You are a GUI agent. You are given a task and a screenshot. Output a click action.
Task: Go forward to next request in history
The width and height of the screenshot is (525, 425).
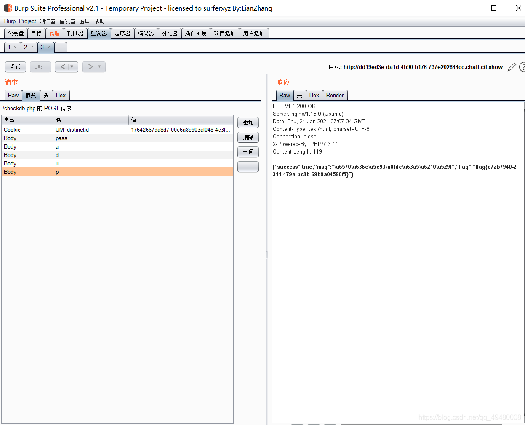tap(90, 67)
